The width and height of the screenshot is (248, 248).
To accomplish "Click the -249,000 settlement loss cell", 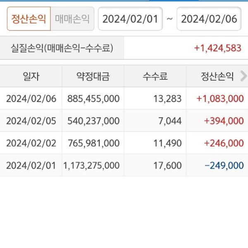I will click(224, 165).
